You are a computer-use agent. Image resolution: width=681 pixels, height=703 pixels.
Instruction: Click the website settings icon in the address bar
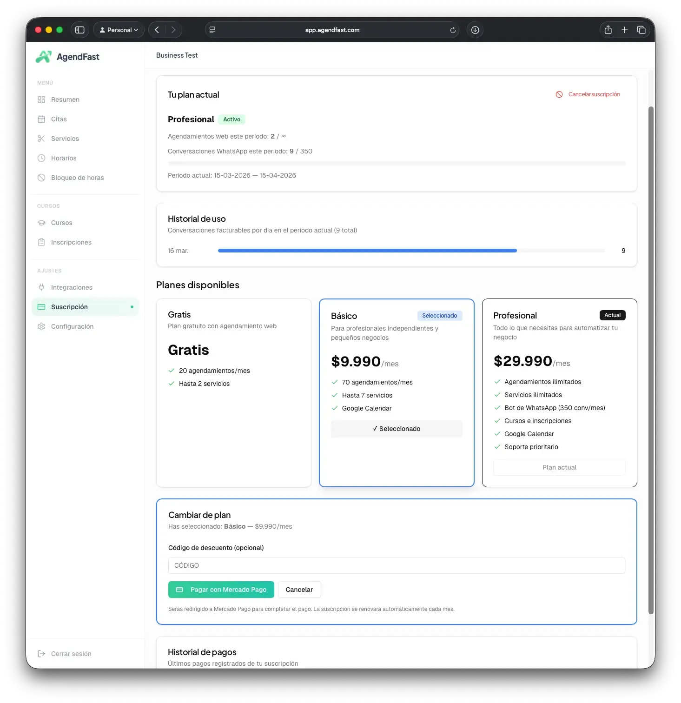tap(212, 30)
